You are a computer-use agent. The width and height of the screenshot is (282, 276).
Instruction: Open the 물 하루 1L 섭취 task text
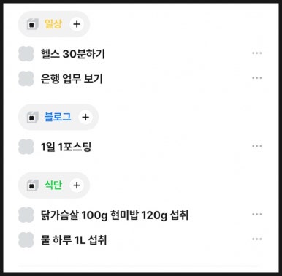coord(74,240)
